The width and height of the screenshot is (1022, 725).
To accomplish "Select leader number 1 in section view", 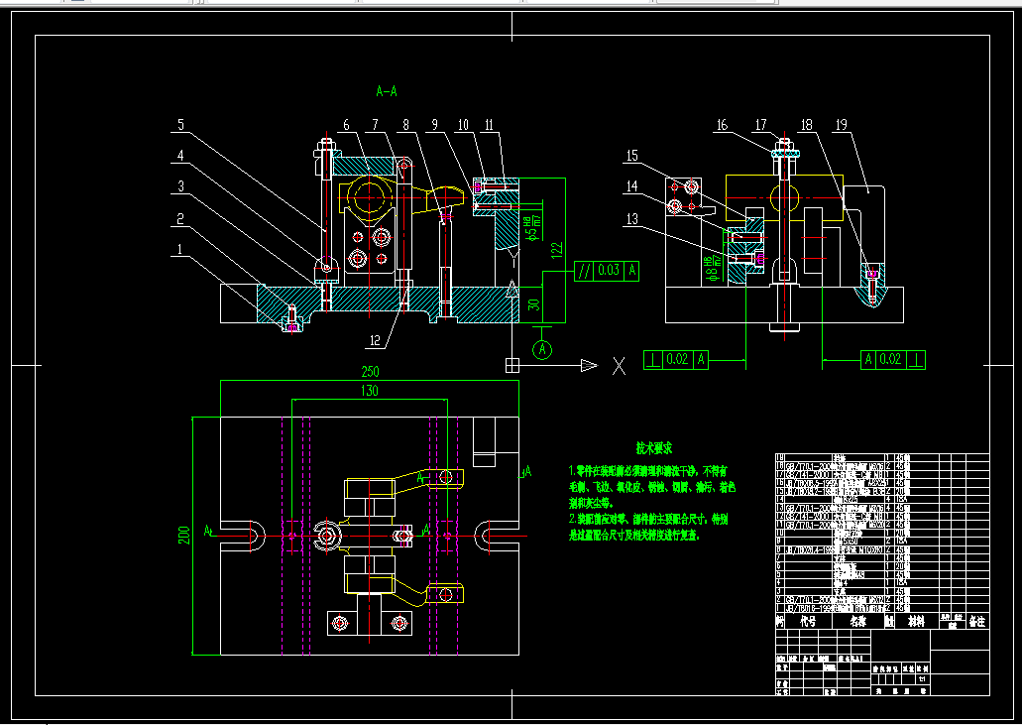I will (x=180, y=248).
